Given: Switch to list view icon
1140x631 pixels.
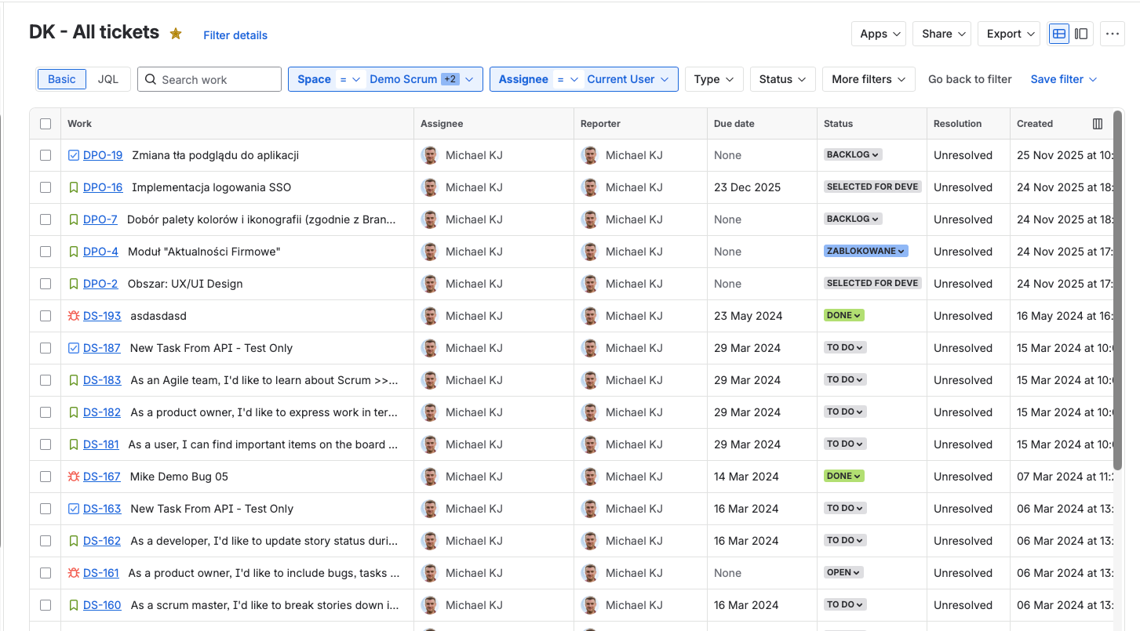Looking at the screenshot, I should [x=1059, y=34].
